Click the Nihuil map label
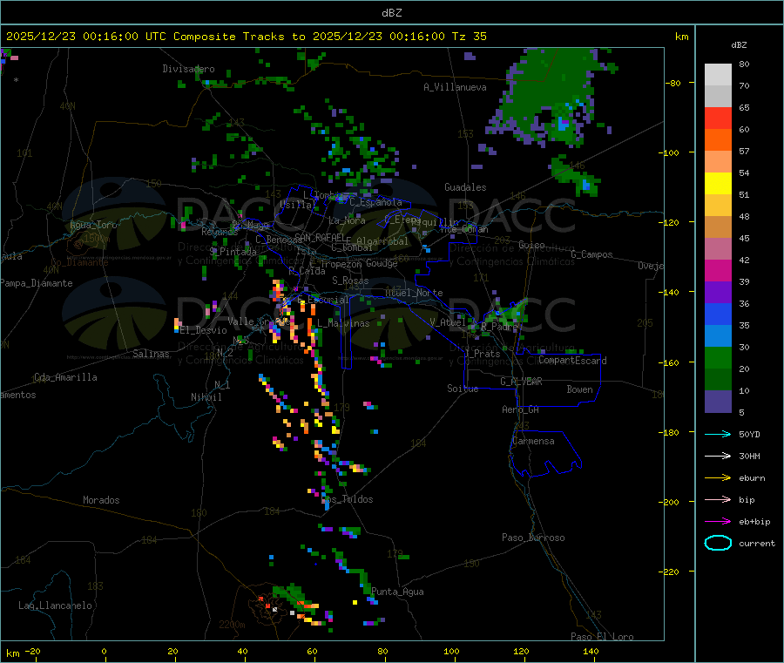The height and width of the screenshot is (663, 784). pyautogui.click(x=206, y=397)
